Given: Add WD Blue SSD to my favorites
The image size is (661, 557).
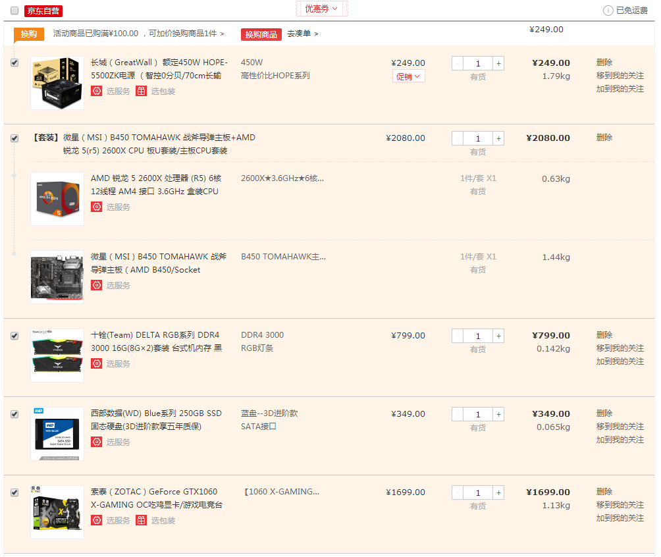Looking at the screenshot, I should point(620,440).
